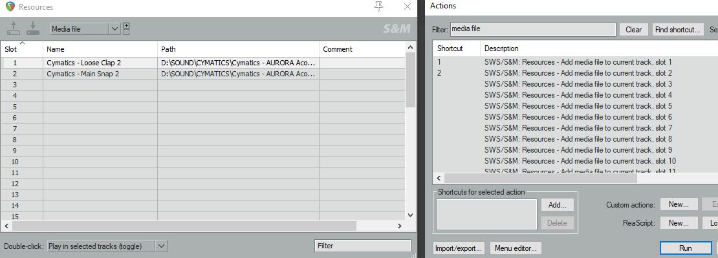Screen dimensions: 718x258
Task: Click the REAPER logo in Resources title bar
Action: click(10, 6)
